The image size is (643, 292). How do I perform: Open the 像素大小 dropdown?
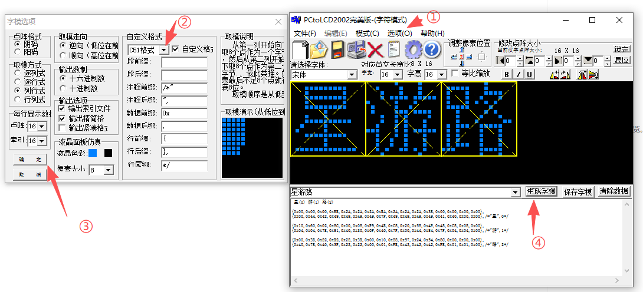tap(109, 170)
